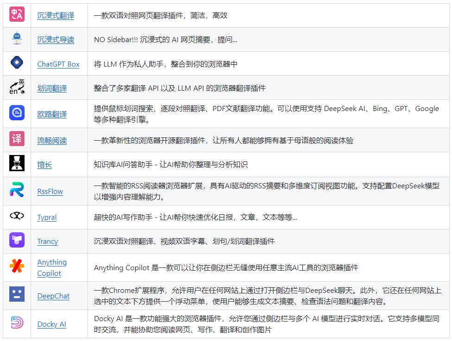Click the RssFlow R-shaped icon

point(17,190)
